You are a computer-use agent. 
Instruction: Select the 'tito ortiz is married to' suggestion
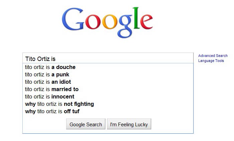coord(108,89)
